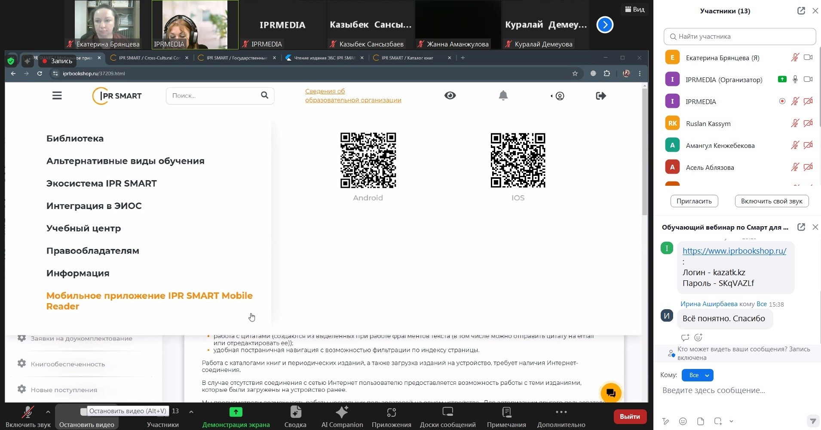
Task: Toggle Остановить видео in Zoom toolbar
Action: tap(86, 417)
